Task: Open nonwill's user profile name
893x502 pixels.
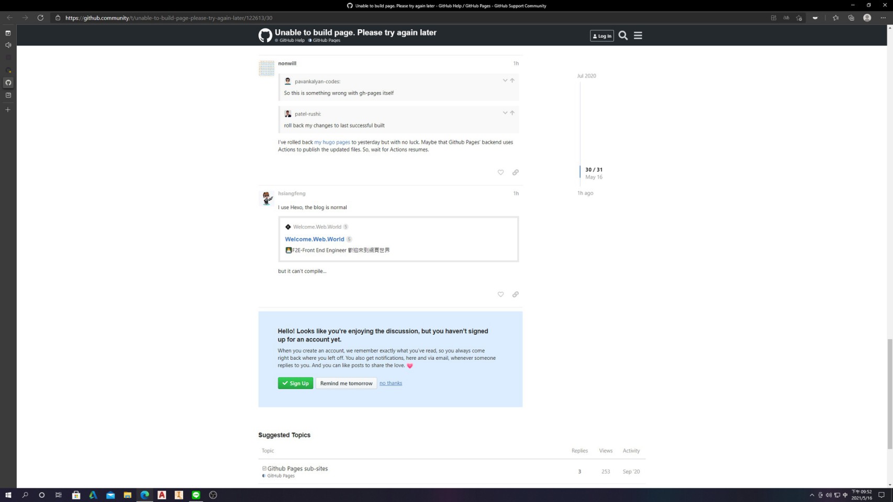Action: [287, 63]
